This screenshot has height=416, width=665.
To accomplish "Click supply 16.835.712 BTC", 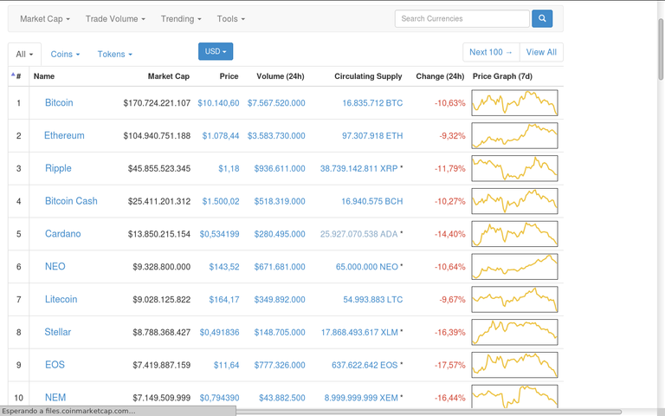I will pyautogui.click(x=372, y=103).
